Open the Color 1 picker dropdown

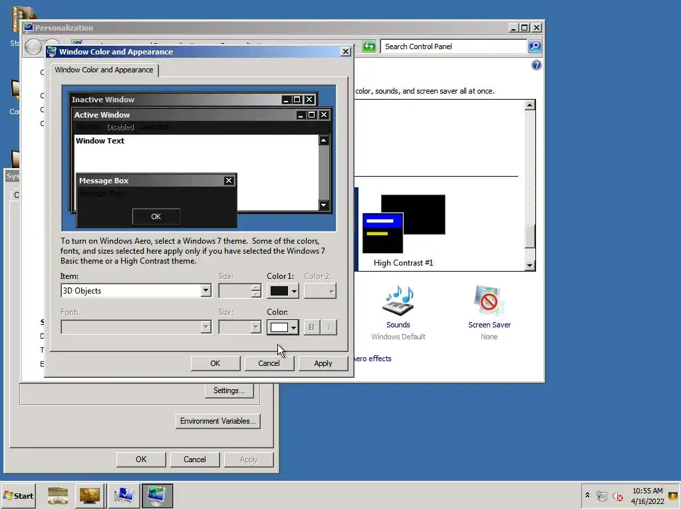(283, 291)
